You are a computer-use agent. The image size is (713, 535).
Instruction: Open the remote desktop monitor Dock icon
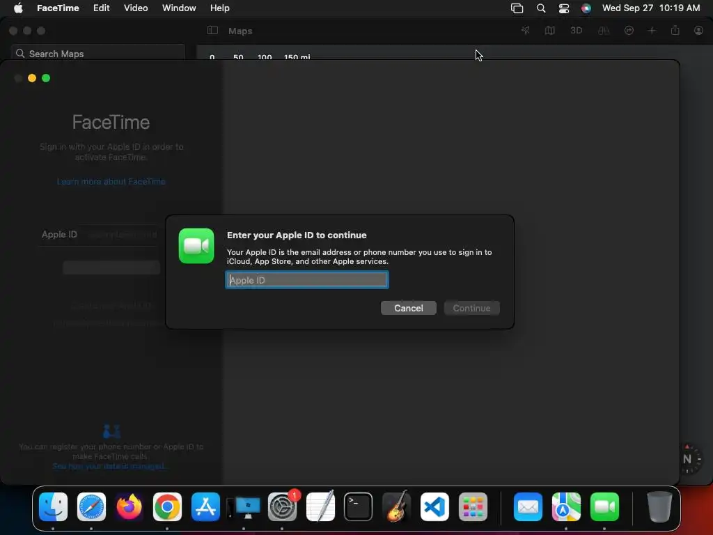[244, 507]
